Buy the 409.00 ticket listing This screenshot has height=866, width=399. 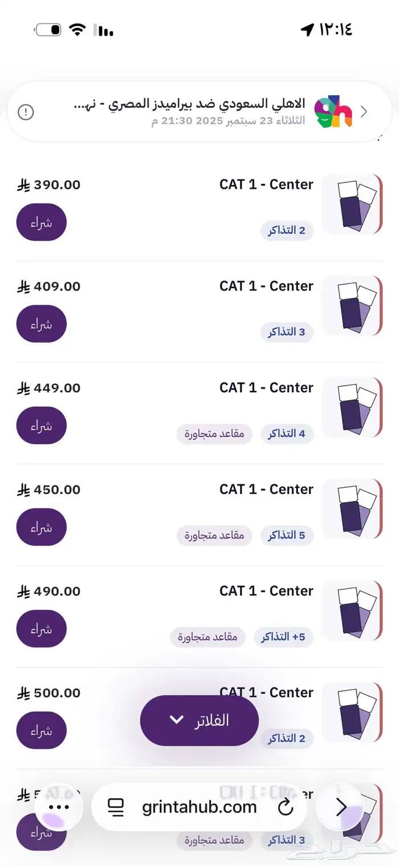(x=42, y=324)
